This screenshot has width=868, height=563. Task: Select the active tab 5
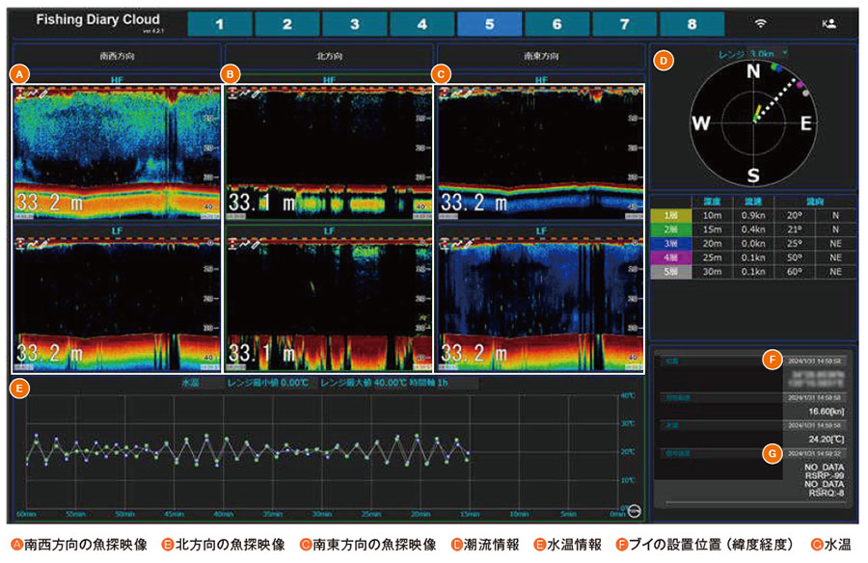(x=489, y=24)
